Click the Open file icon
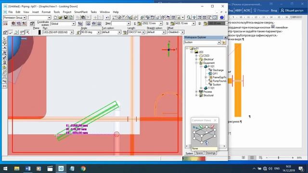 click(61, 17)
